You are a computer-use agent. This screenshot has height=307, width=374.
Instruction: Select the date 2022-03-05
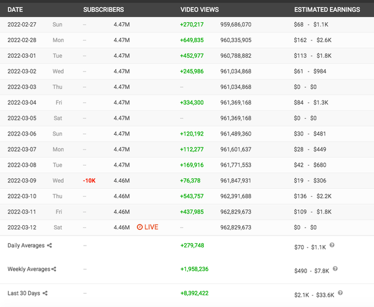click(22, 118)
